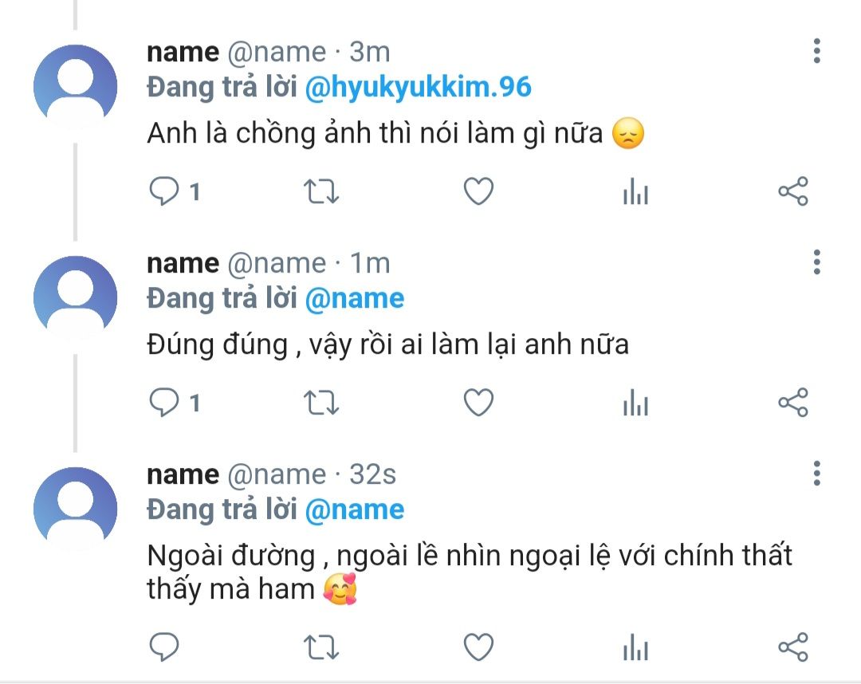Share the 'Ngoài đường' tweet
The image size is (861, 684).
(x=792, y=646)
